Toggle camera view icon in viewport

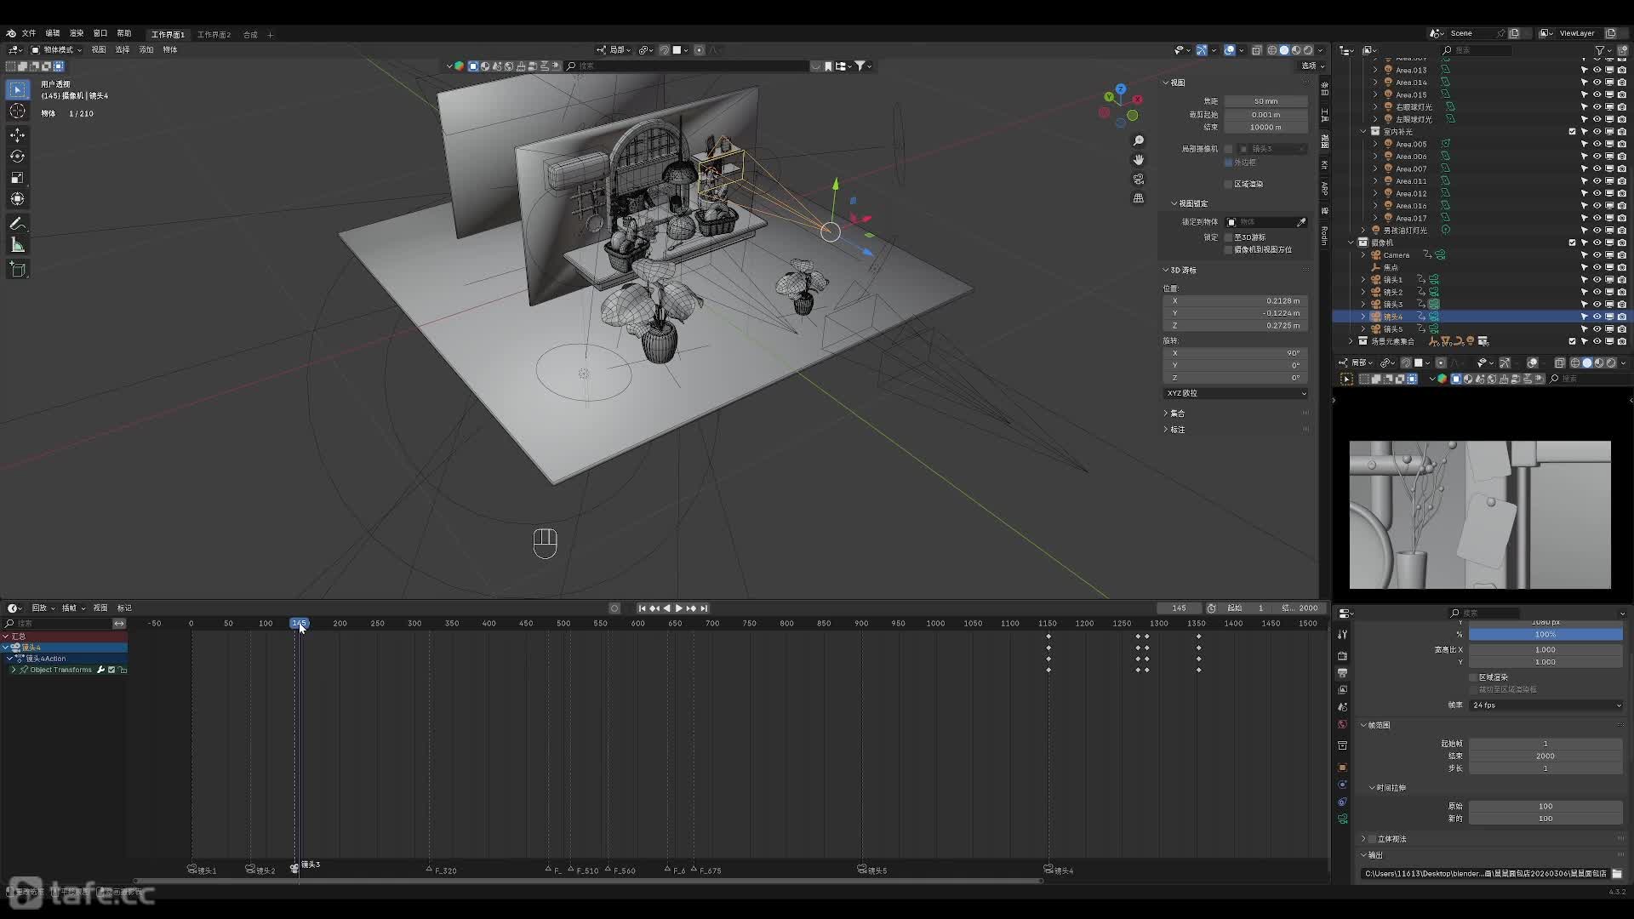(x=1139, y=179)
